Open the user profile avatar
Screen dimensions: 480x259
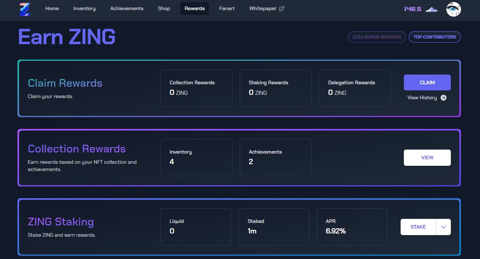tap(453, 9)
